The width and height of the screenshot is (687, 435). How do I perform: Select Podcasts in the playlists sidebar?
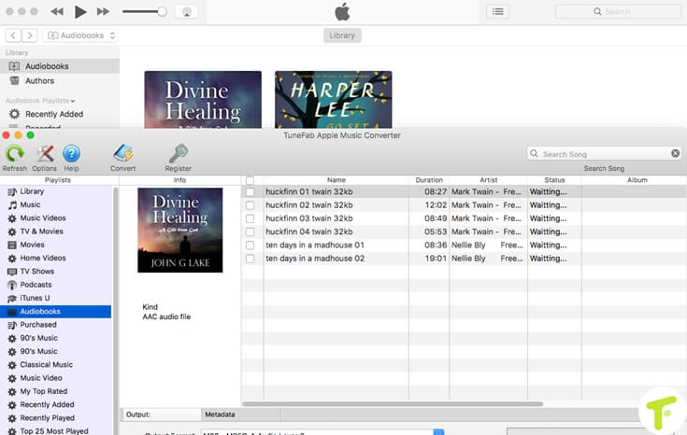pos(36,285)
